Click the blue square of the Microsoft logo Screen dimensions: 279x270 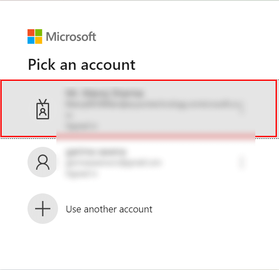coord(31,40)
